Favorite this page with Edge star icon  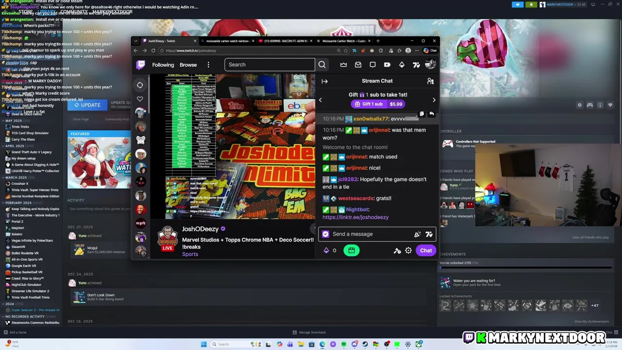point(346,51)
